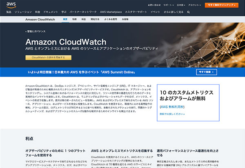Open the パートナーネットワーク menu
245x168 pixels.
(83, 12)
